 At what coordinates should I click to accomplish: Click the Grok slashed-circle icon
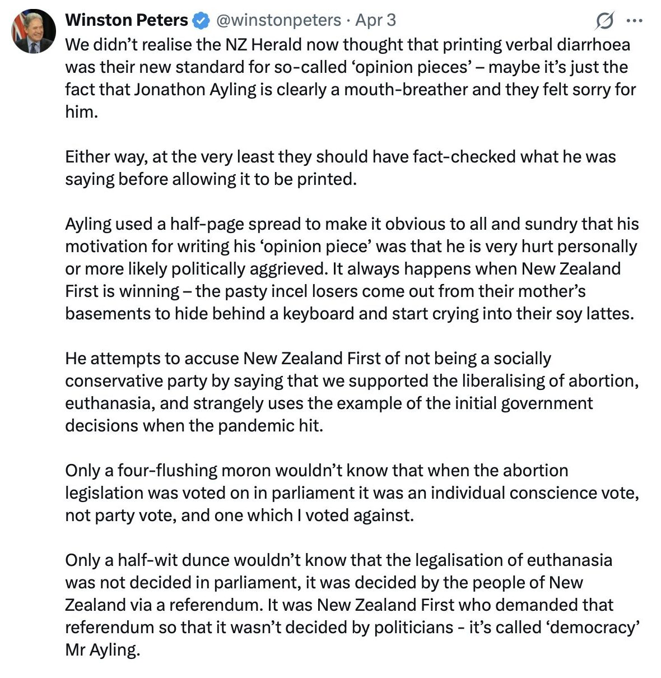(x=604, y=22)
